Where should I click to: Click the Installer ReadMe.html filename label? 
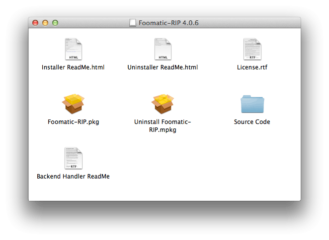(x=73, y=67)
